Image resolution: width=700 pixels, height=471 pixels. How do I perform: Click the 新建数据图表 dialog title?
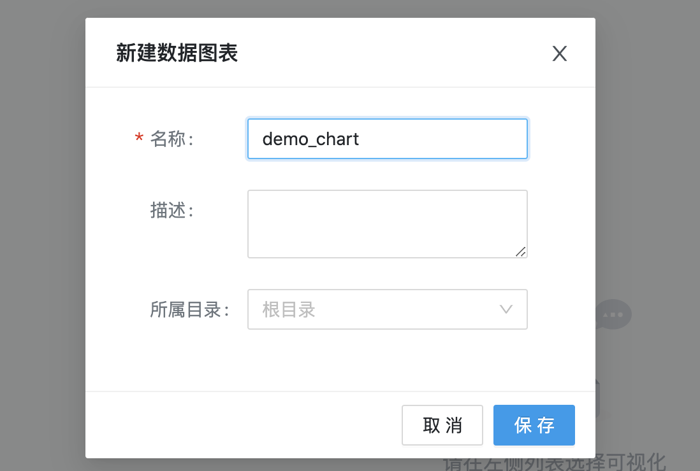pyautogui.click(x=177, y=53)
